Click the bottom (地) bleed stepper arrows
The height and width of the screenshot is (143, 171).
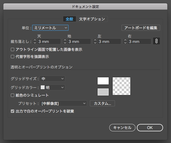tap(65, 42)
